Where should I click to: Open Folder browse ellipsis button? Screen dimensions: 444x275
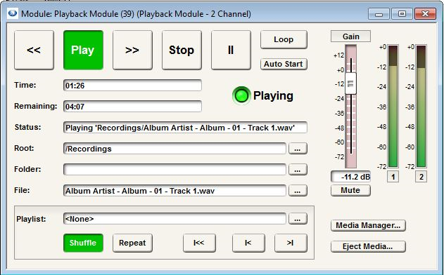298,169
